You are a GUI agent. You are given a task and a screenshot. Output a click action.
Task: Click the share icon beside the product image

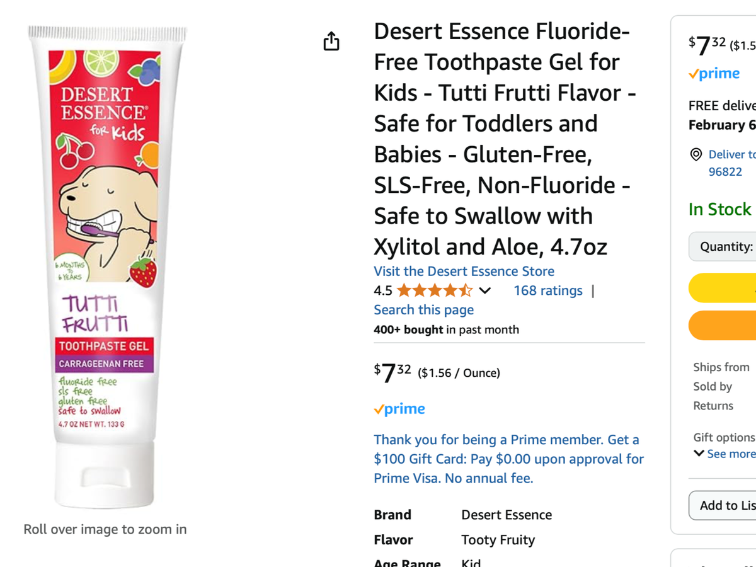(331, 42)
